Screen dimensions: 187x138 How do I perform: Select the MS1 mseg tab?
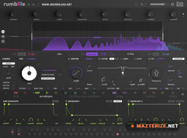(115, 93)
